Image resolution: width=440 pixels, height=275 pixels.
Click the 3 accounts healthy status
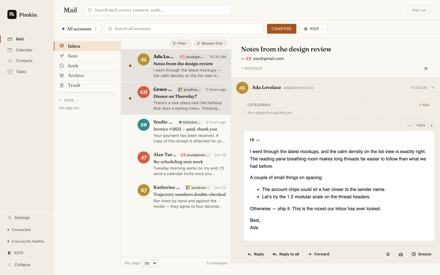[x=26, y=241]
